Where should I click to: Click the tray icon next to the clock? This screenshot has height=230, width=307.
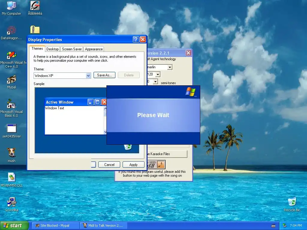(285, 226)
